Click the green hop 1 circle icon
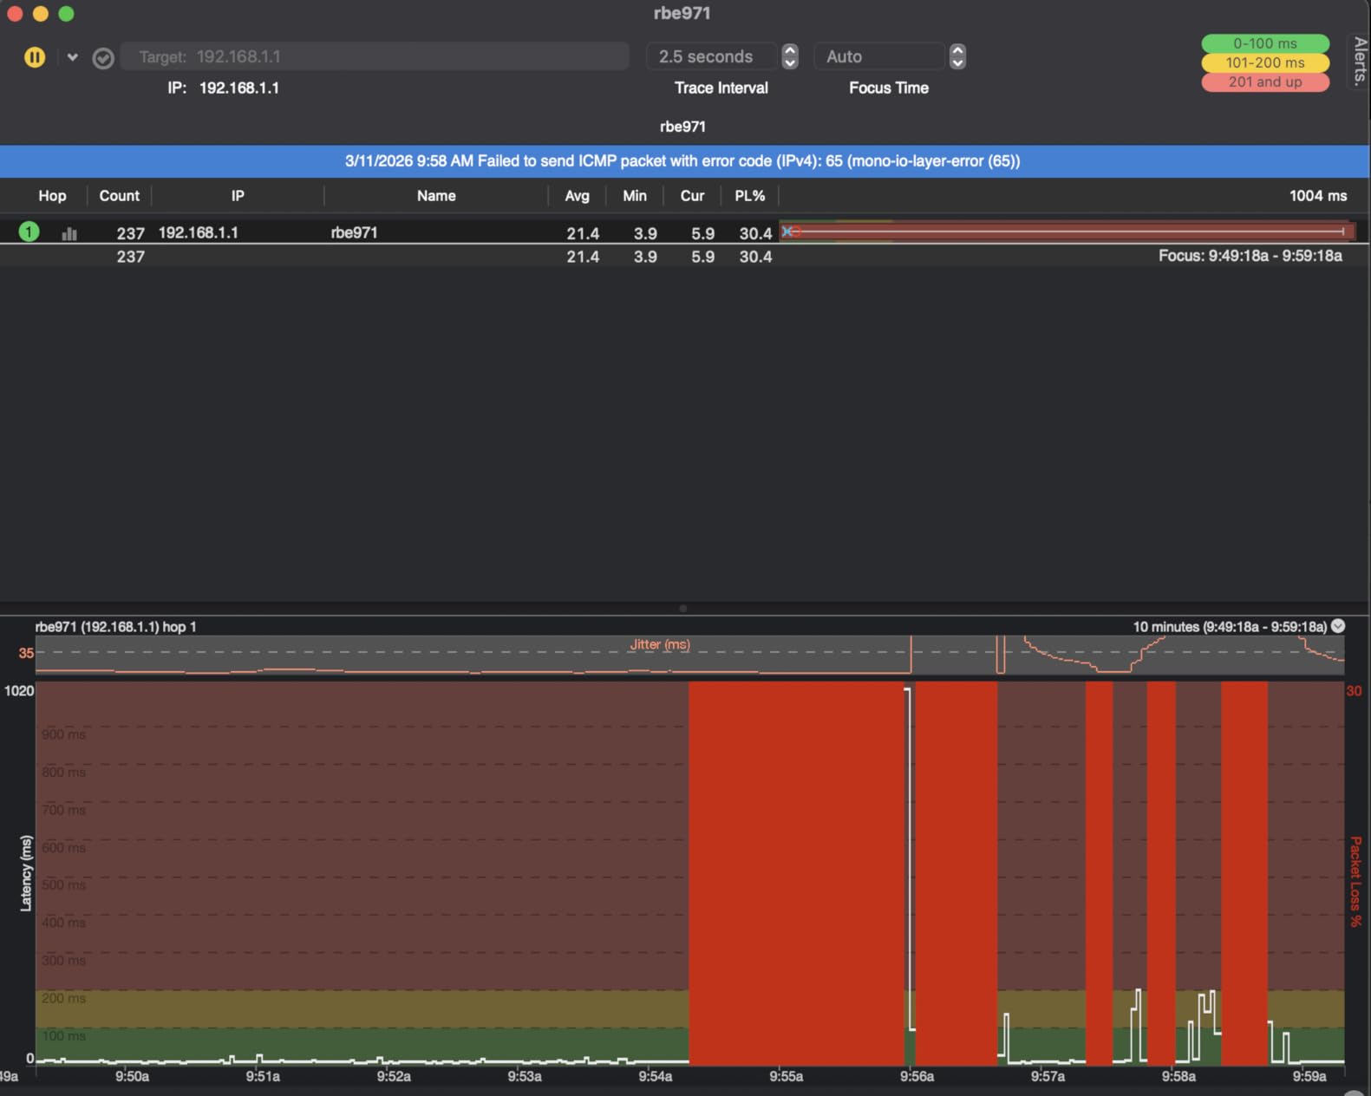The image size is (1371, 1096). 29,232
